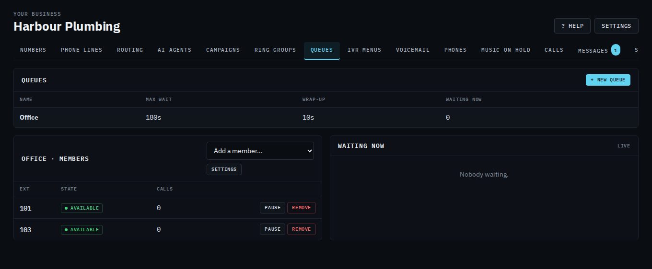Switch to Ring Groups tab
Screen dimensions: 652x269
[275, 50]
